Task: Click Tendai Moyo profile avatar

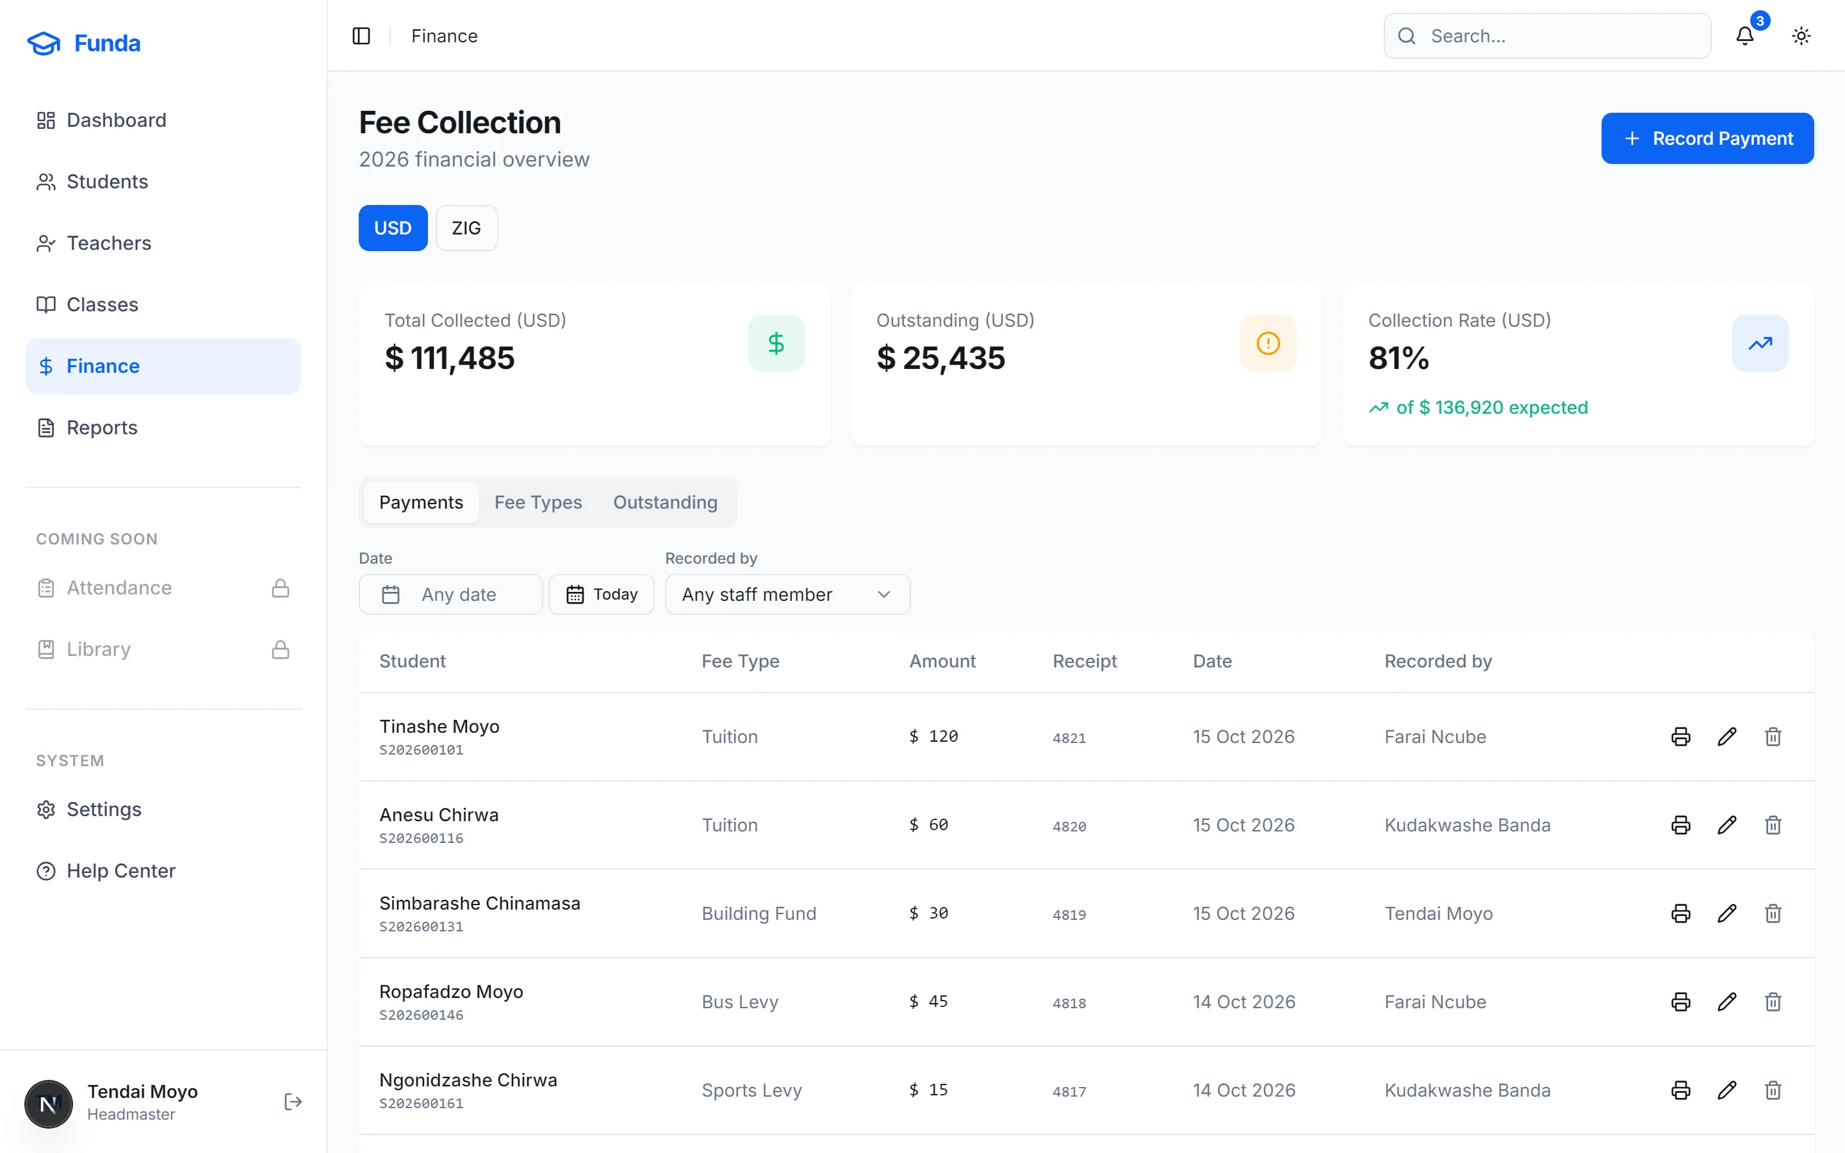Action: point(49,1104)
